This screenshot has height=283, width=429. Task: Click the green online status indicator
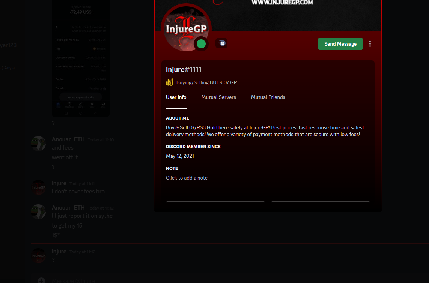click(x=201, y=44)
